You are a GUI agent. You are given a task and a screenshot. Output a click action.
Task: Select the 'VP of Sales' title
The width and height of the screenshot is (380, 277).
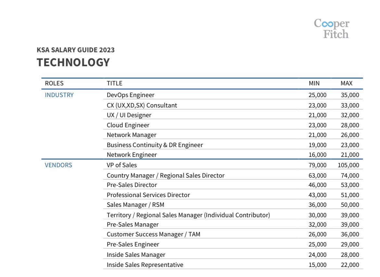122,165
